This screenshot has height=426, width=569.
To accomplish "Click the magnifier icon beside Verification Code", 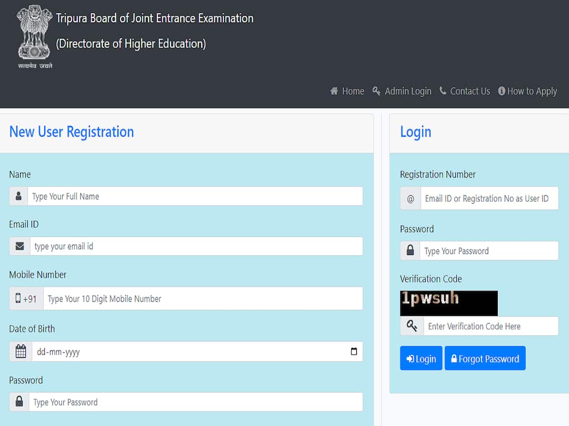I will pyautogui.click(x=411, y=326).
